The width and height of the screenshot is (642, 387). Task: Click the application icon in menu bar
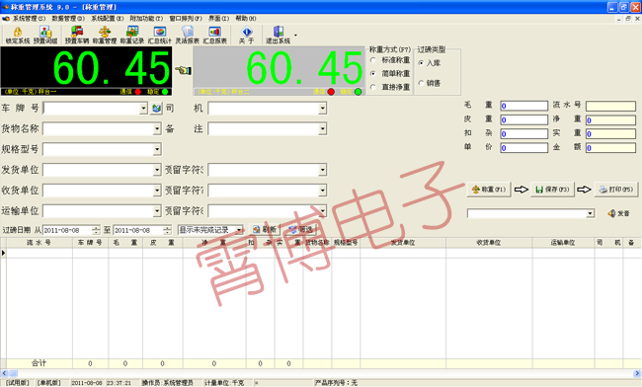pos(6,19)
